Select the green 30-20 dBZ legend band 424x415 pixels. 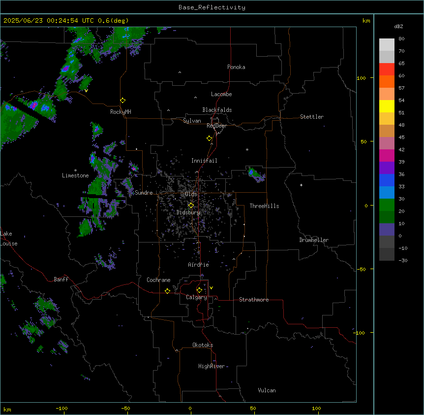387,205
